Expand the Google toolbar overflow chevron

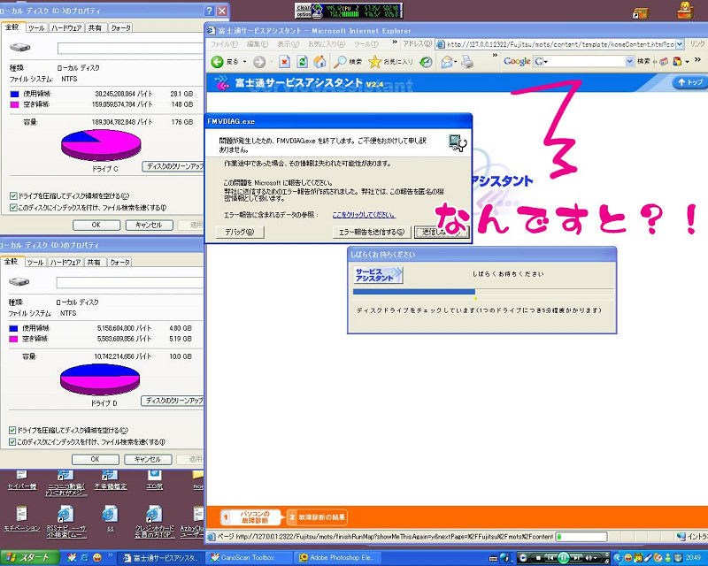click(698, 59)
